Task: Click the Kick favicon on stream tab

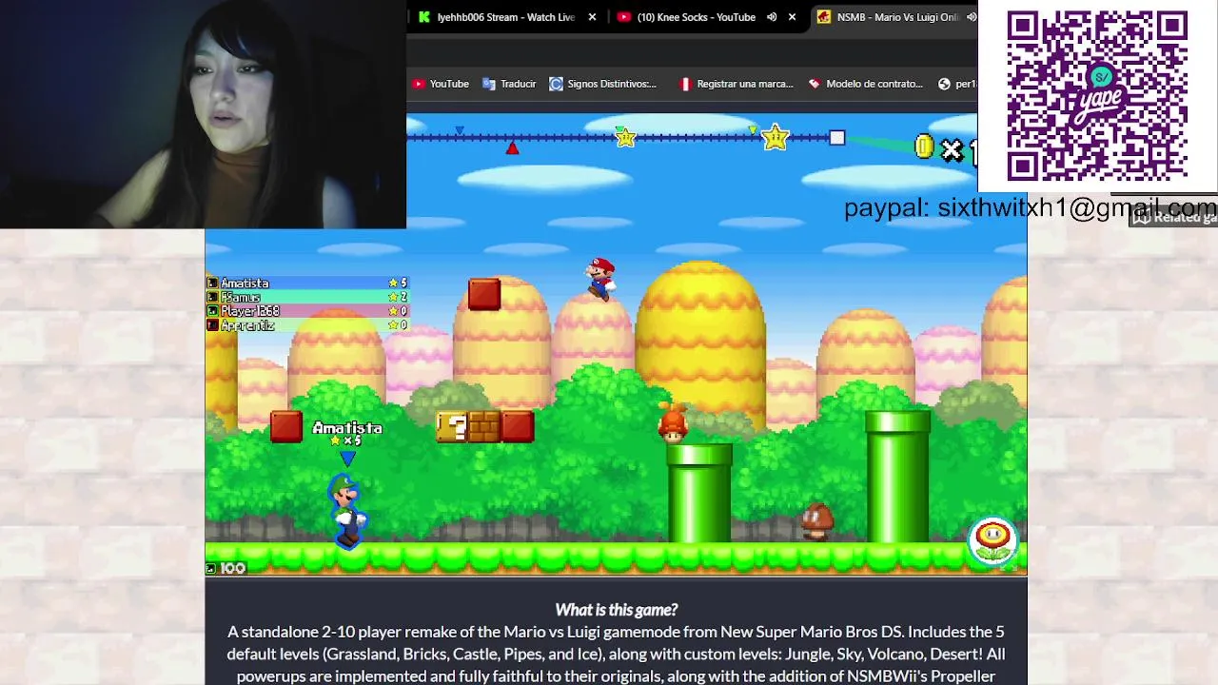Action: click(424, 17)
